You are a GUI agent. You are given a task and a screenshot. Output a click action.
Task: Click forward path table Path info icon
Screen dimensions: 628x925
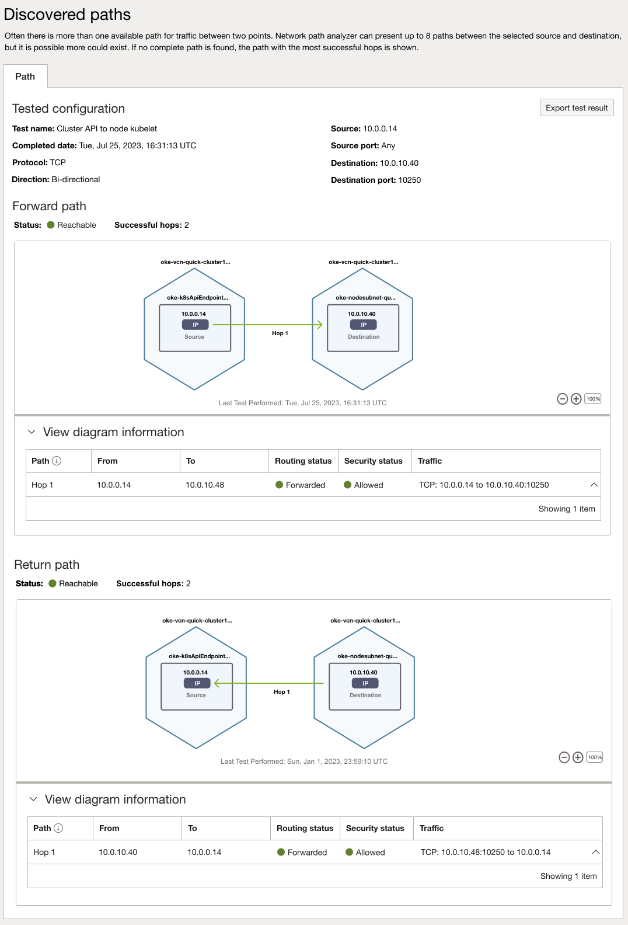point(57,461)
